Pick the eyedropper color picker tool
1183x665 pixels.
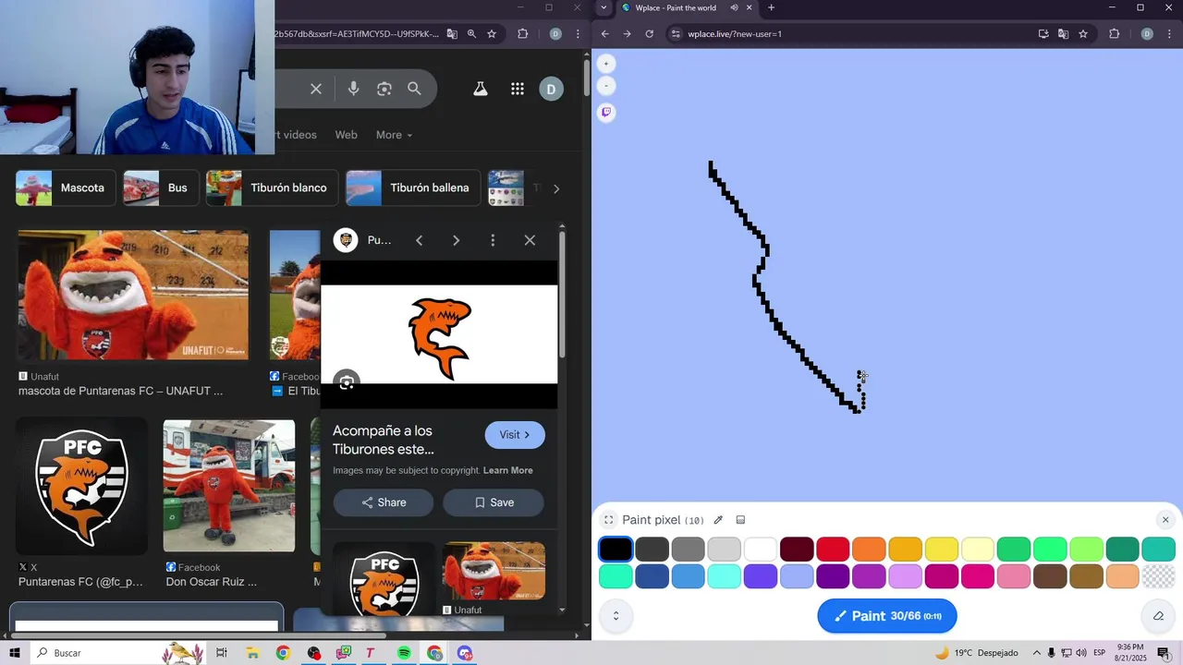pos(718,520)
